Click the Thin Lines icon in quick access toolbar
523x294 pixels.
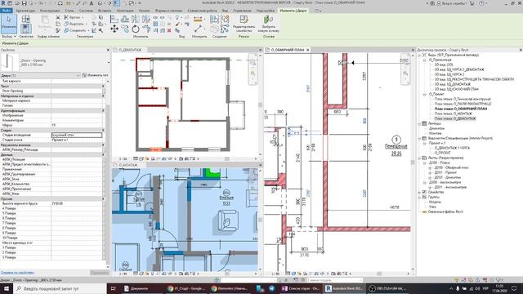[x=116, y=3]
